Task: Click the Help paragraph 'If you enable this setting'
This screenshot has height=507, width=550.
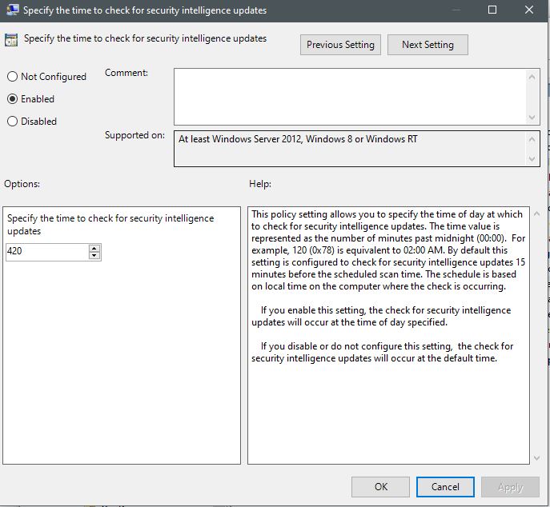Action: [x=381, y=316]
